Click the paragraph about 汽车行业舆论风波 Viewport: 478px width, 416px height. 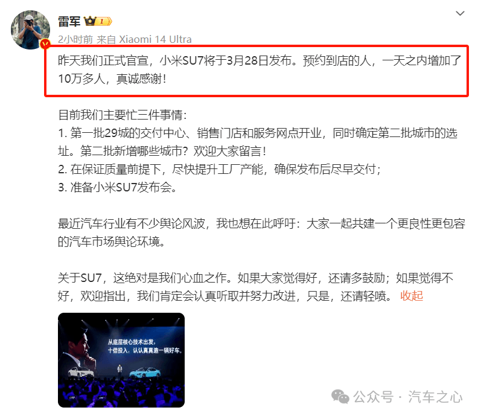tap(261, 232)
